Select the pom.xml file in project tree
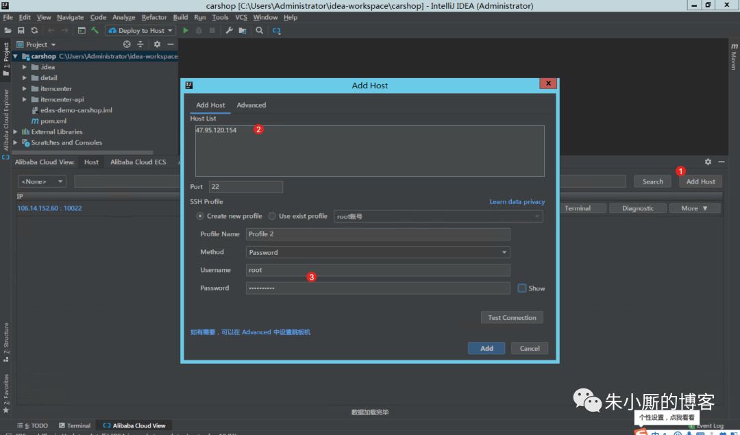The width and height of the screenshot is (740, 435). pyautogui.click(x=48, y=121)
